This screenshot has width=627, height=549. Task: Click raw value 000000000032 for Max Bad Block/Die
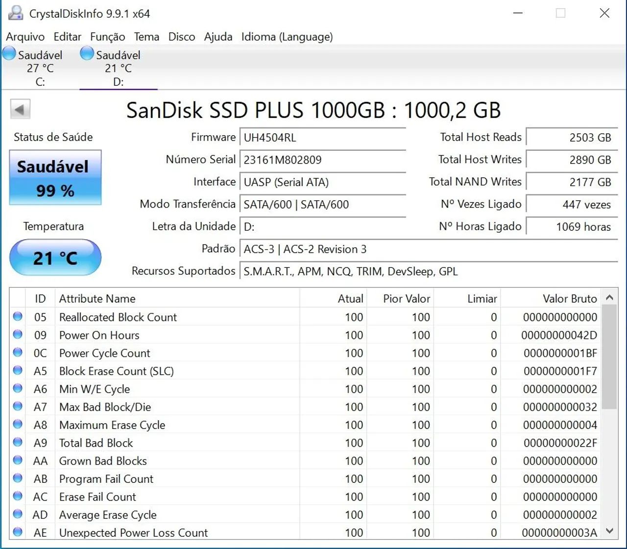click(x=560, y=407)
